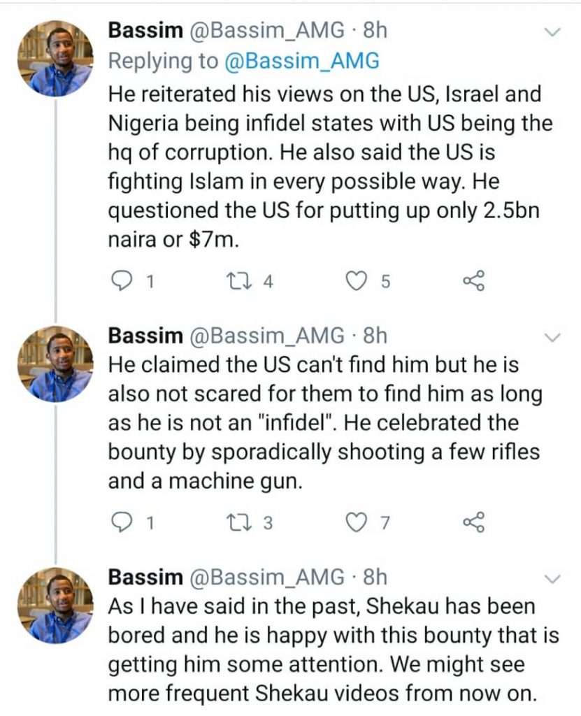
Task: Open Bassim's profile name on first tweet
Action: (x=144, y=30)
